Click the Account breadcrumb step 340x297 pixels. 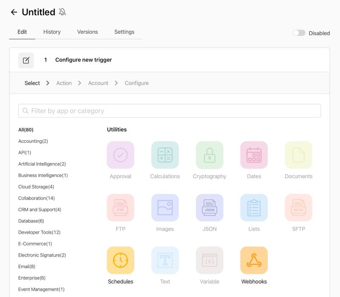point(98,83)
